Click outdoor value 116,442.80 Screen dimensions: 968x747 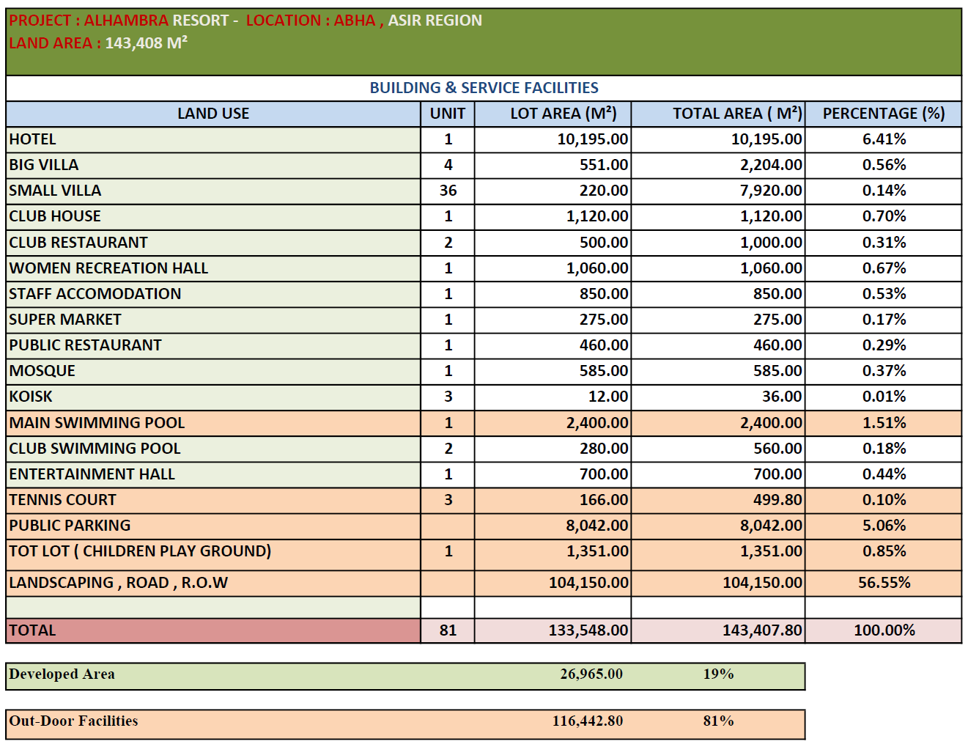pyautogui.click(x=588, y=721)
